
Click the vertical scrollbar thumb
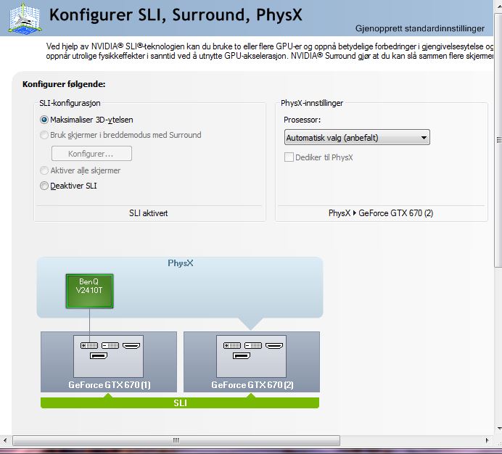[x=498, y=139]
